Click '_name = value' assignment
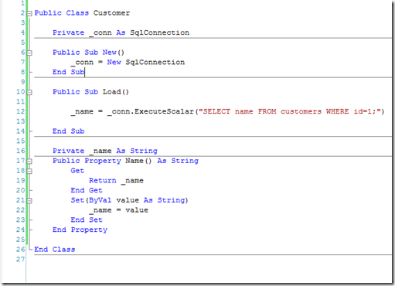 click(118, 210)
